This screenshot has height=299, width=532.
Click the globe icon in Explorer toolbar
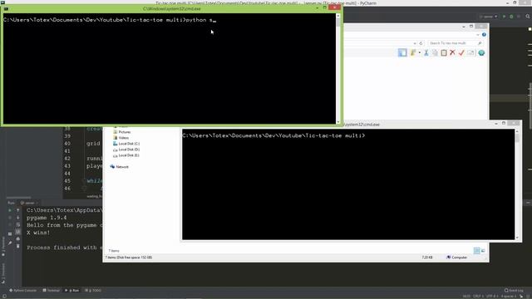481,53
